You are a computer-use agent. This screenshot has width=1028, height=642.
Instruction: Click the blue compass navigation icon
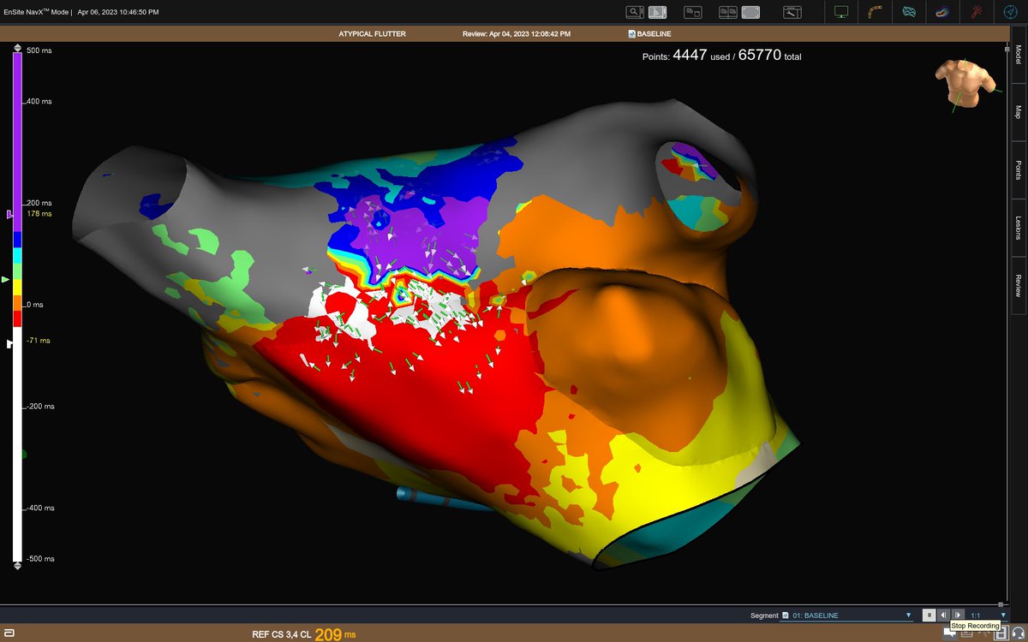1010,12
